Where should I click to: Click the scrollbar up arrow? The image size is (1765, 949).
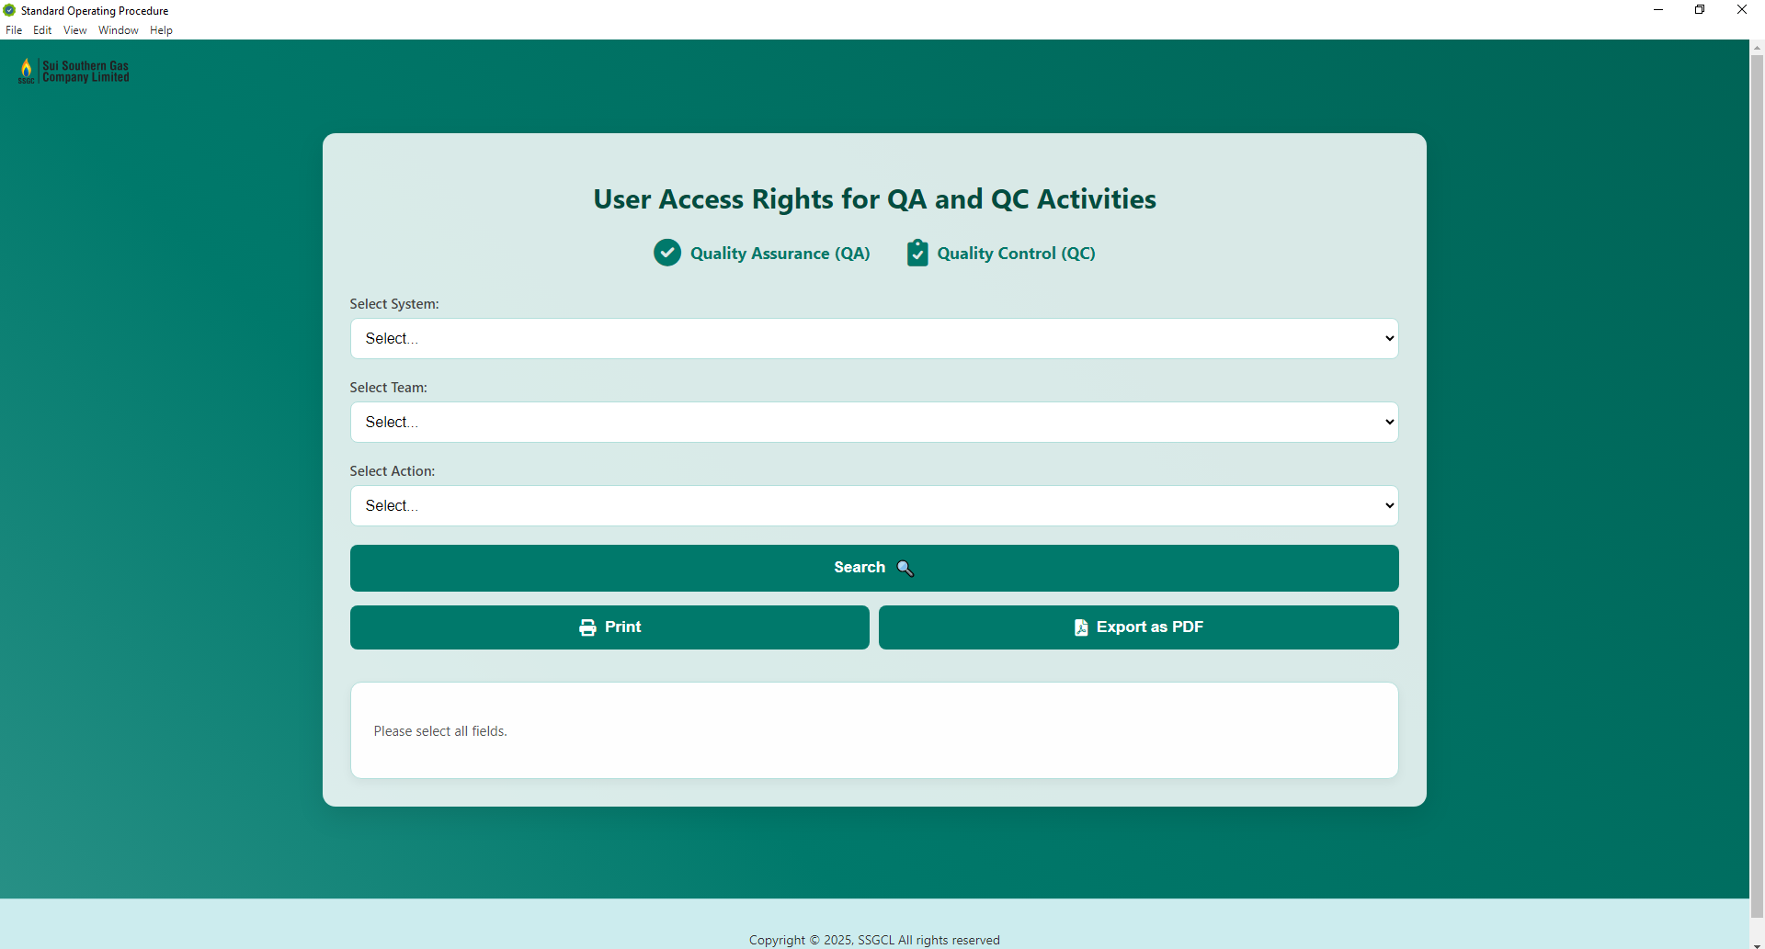[x=1757, y=47]
